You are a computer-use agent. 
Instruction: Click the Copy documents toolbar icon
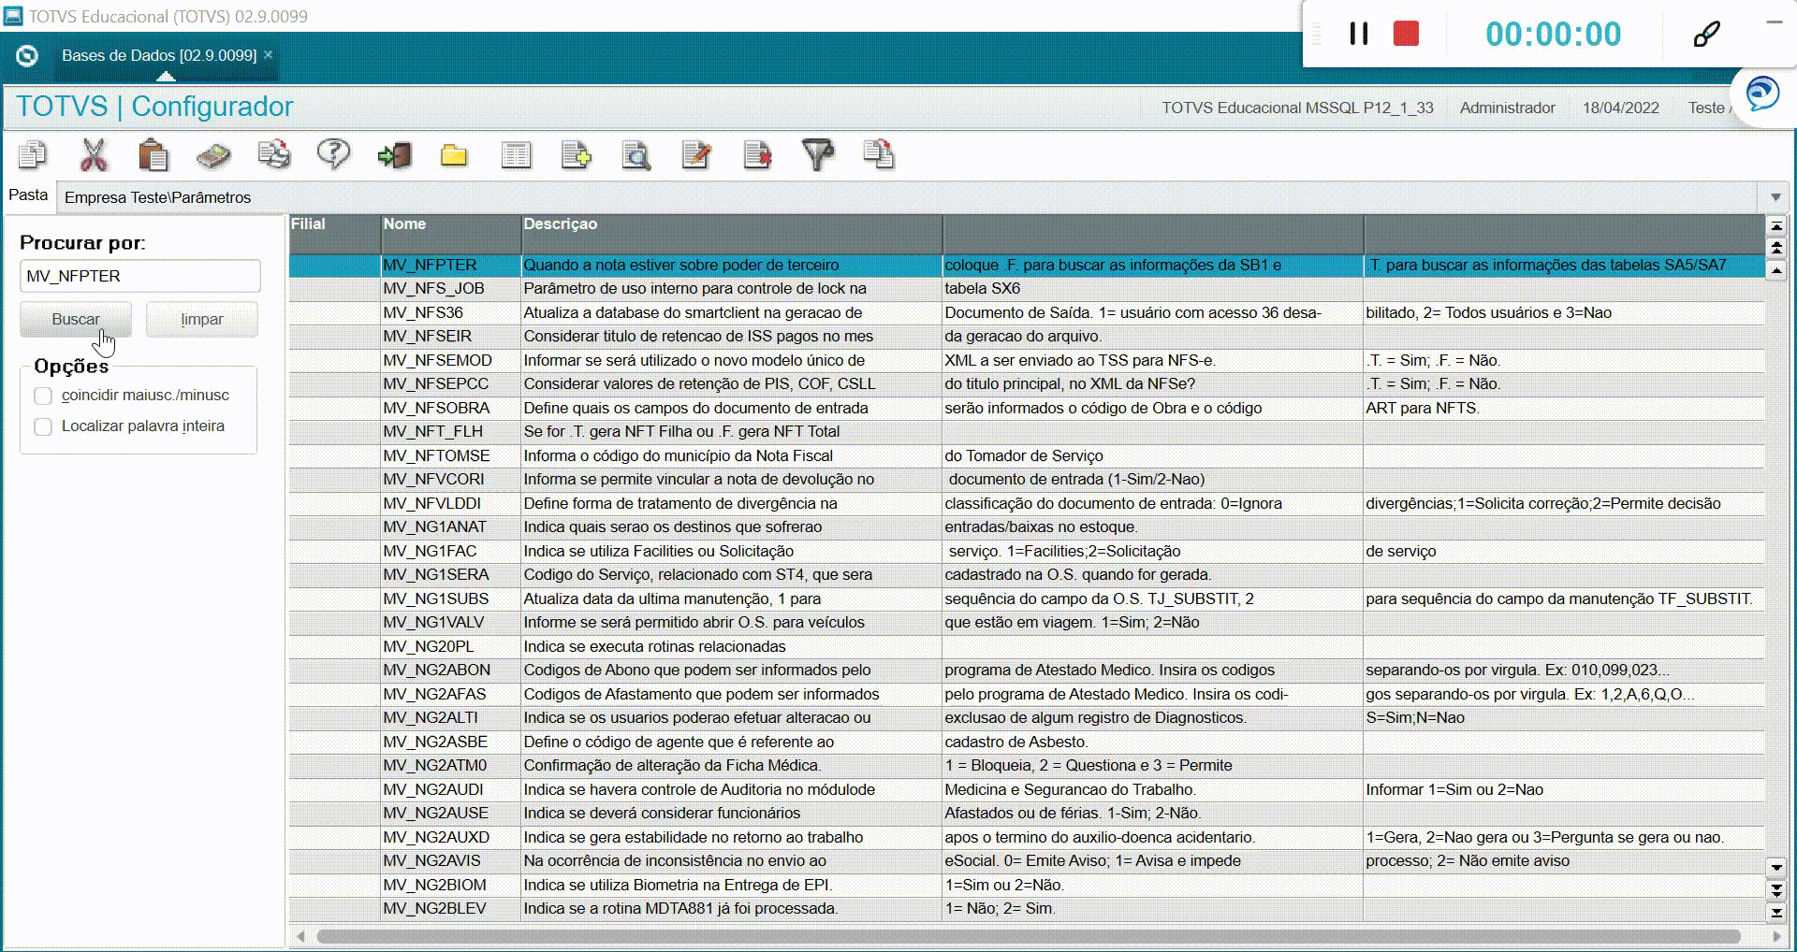(x=34, y=154)
